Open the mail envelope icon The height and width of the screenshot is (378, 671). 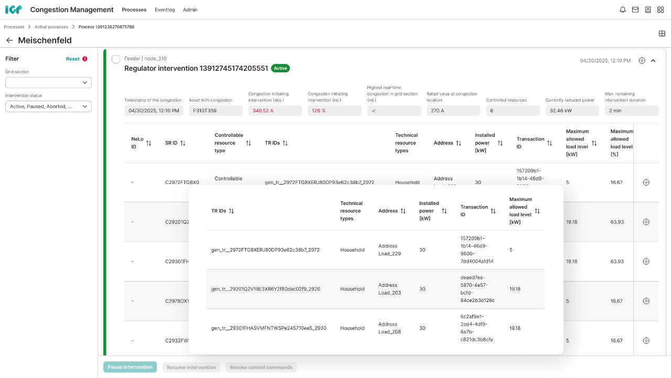point(635,9)
